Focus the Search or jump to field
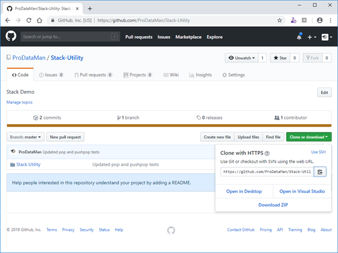The width and height of the screenshot is (338, 253). [71, 37]
